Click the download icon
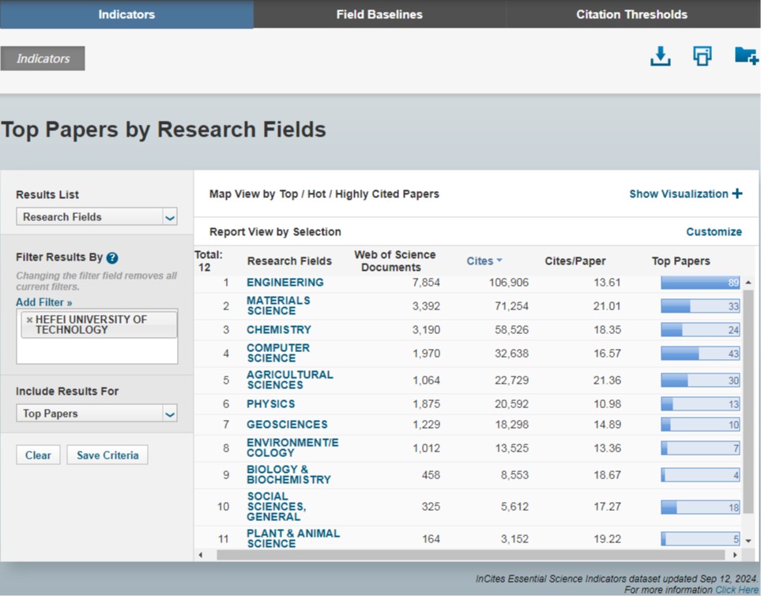761x596 pixels. (x=660, y=56)
